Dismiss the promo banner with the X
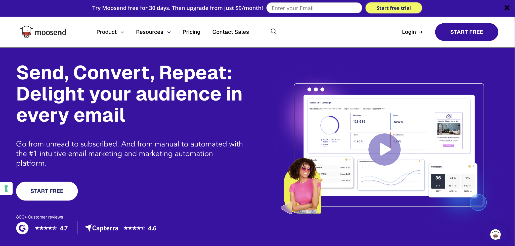Image resolution: width=515 pixels, height=246 pixels. (506, 8)
